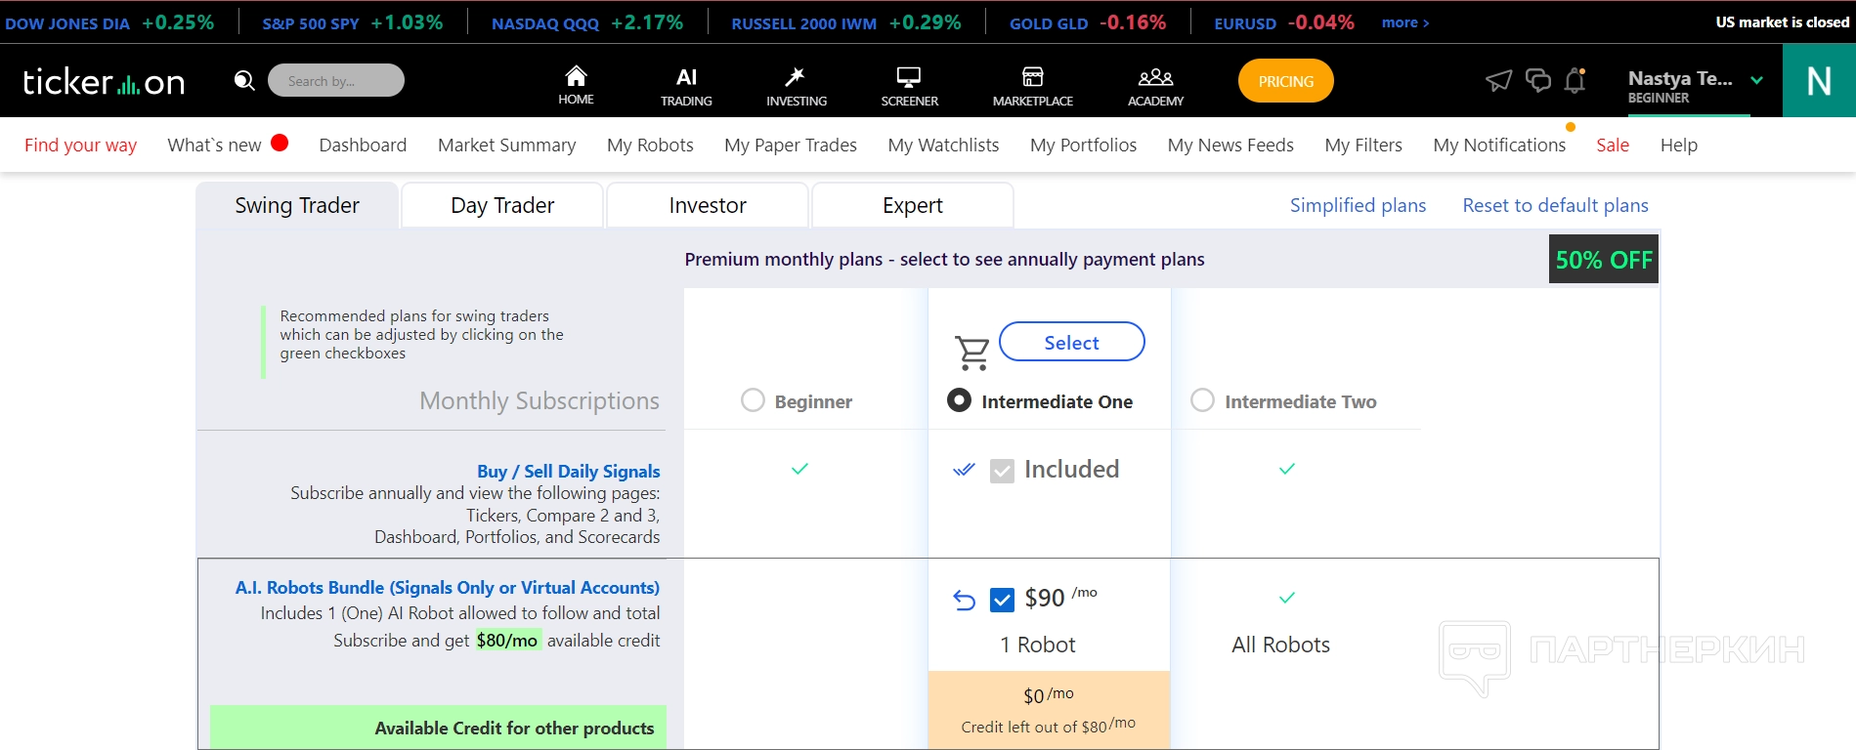The image size is (1856, 750).
Task: Click the search magnifier icon
Action: [244, 81]
